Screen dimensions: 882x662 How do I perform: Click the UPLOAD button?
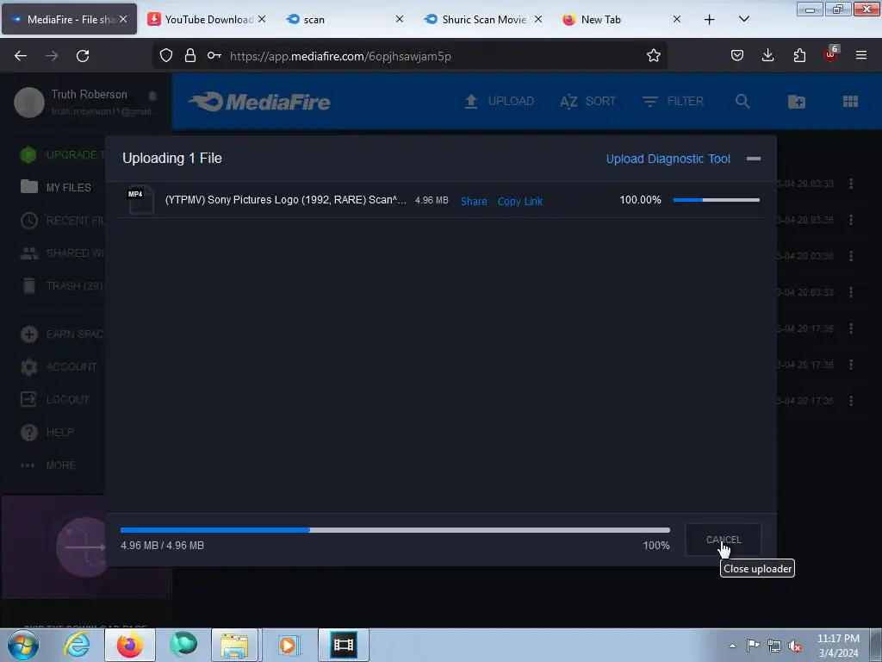(x=499, y=102)
